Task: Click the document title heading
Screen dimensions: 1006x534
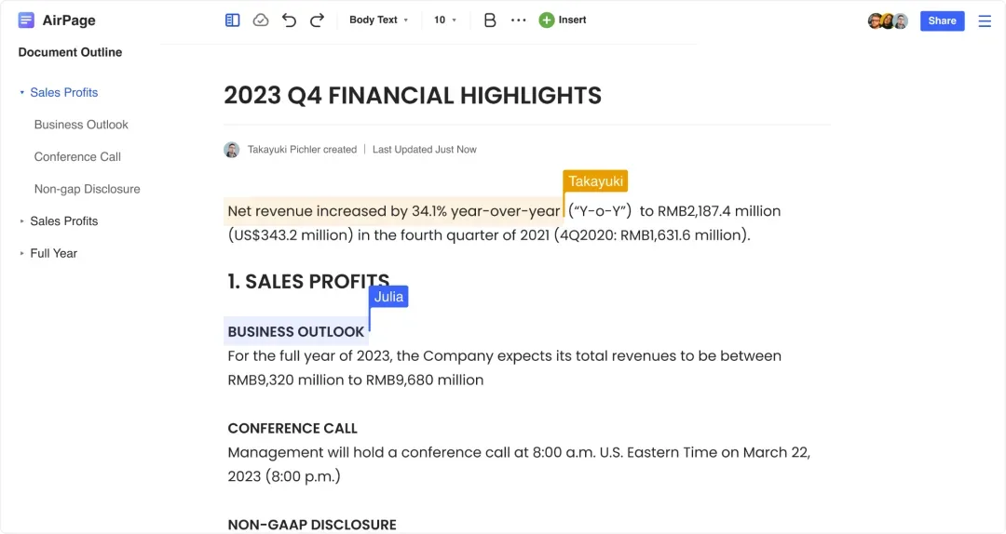Action: 413,96
